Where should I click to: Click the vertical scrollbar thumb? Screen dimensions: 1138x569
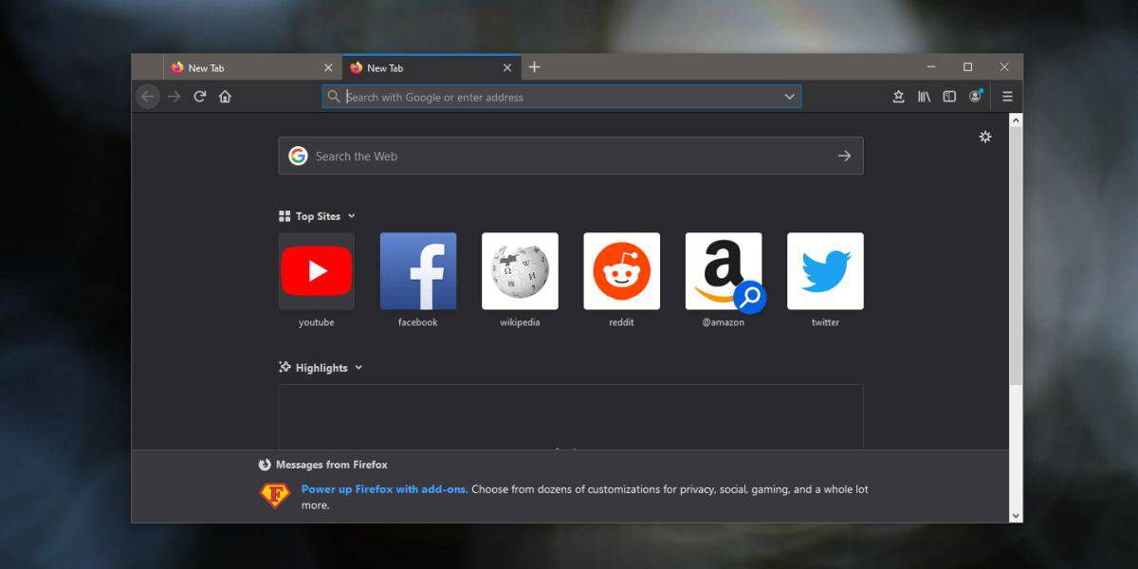(1016, 256)
